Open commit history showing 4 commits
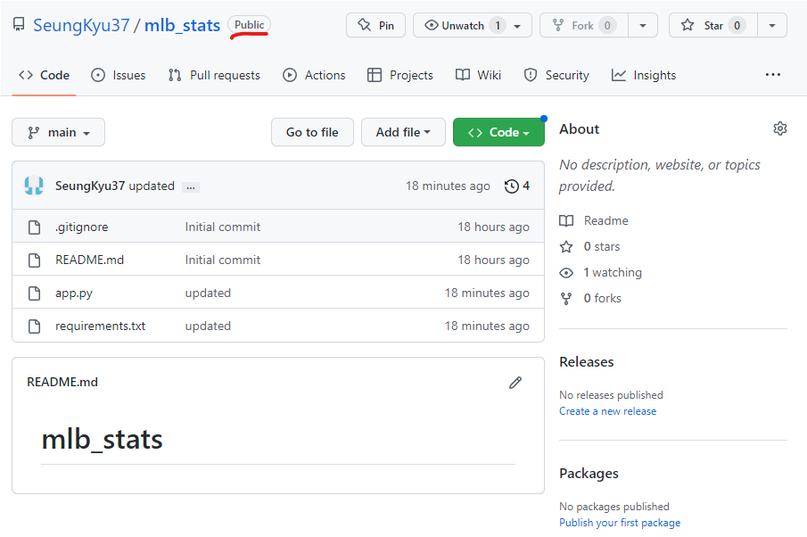The height and width of the screenshot is (537, 807). tap(516, 186)
